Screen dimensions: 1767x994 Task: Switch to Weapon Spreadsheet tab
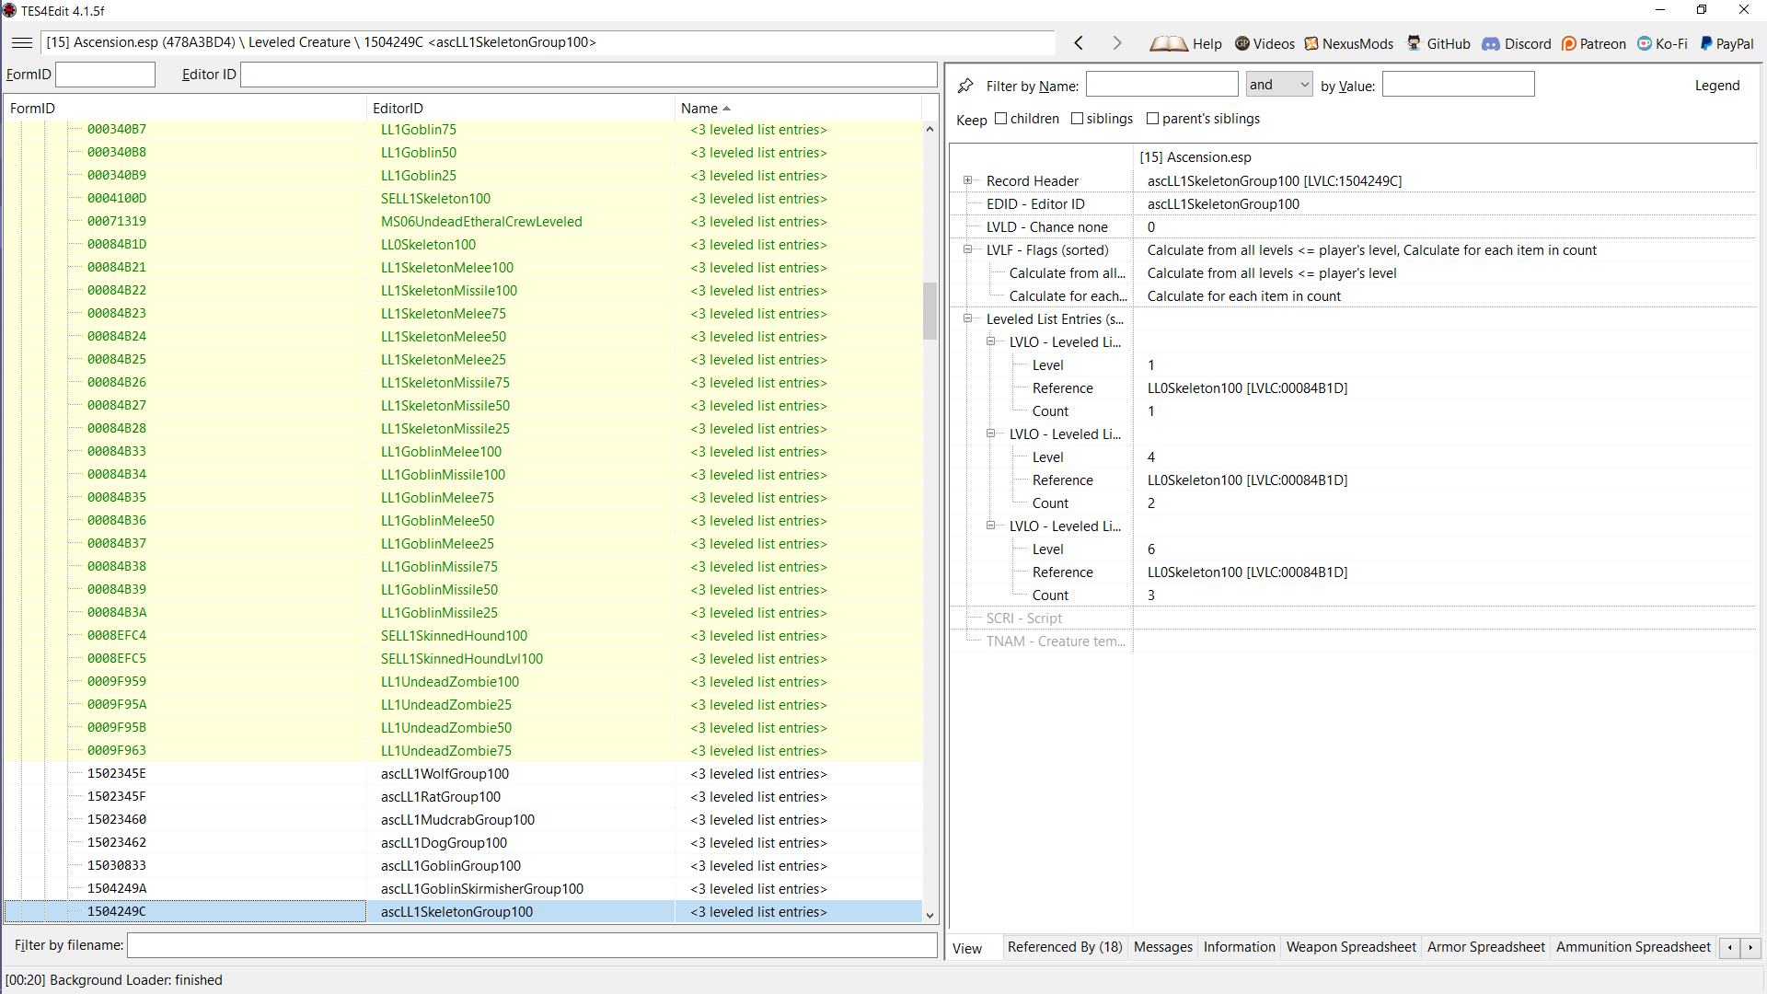tap(1350, 947)
